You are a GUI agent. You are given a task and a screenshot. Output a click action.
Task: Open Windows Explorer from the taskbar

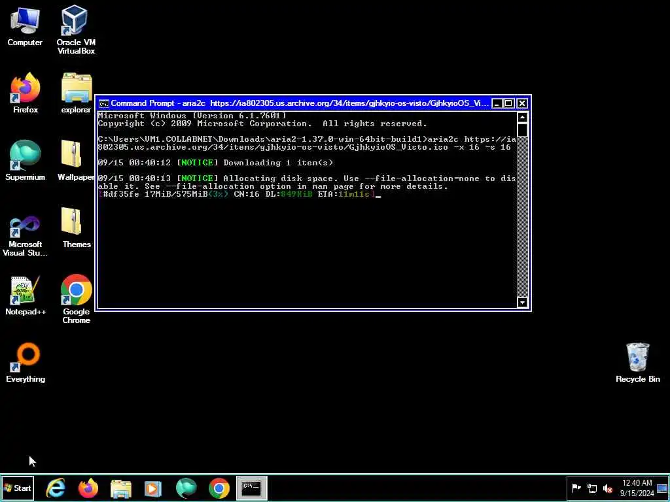[121, 488]
